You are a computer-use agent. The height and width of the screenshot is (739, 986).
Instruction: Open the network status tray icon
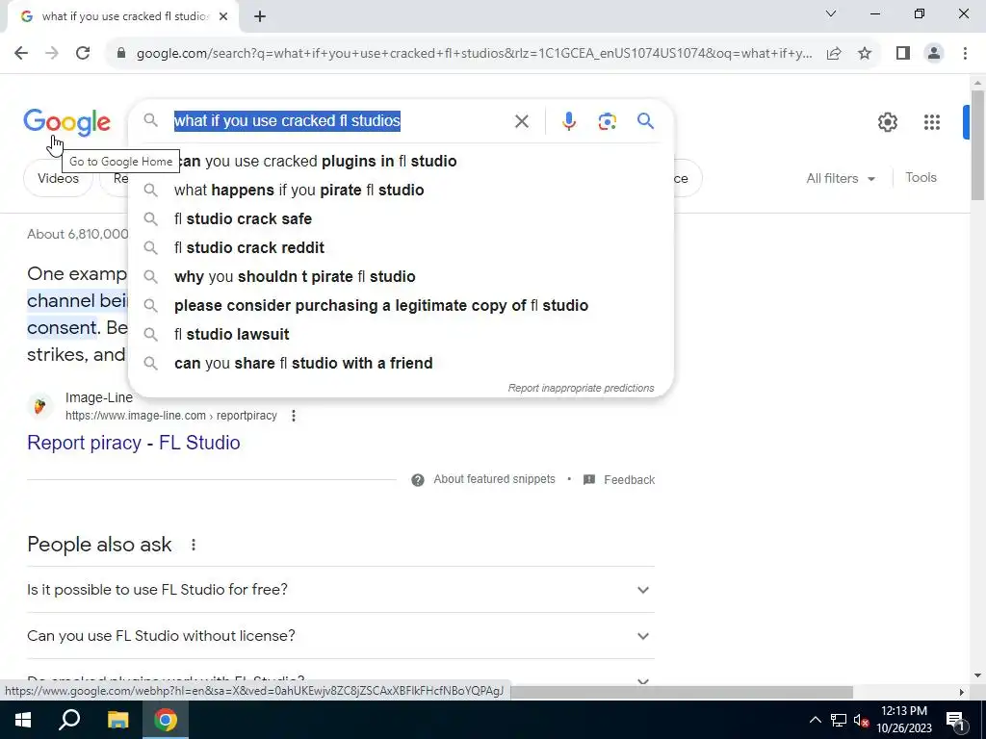839,720
